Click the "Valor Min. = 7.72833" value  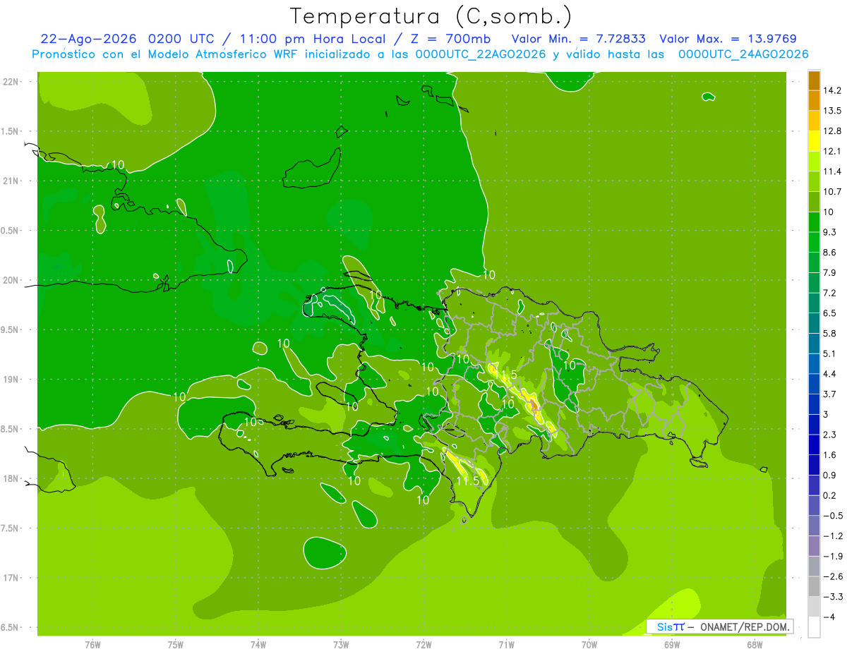(x=577, y=39)
